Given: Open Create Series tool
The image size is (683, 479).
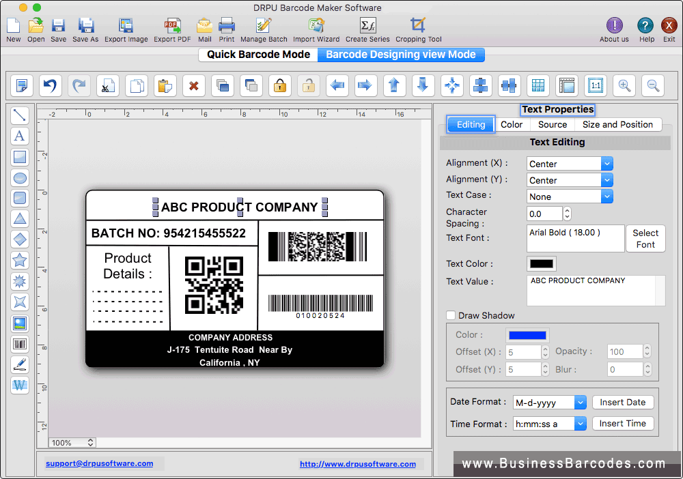Looking at the screenshot, I should tap(367, 26).
